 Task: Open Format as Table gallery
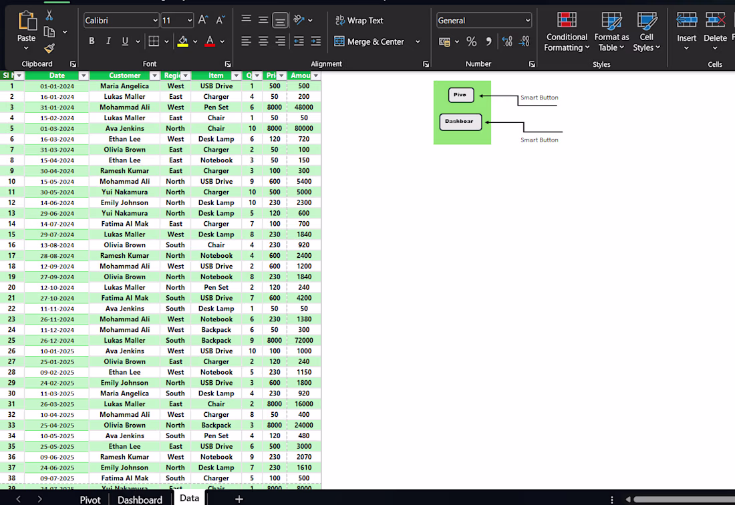point(611,32)
